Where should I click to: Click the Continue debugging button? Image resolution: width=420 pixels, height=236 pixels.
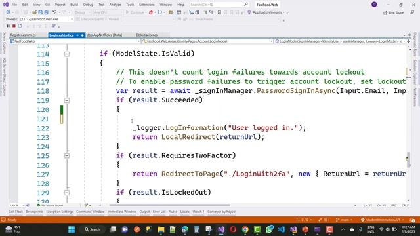pos(135,12)
